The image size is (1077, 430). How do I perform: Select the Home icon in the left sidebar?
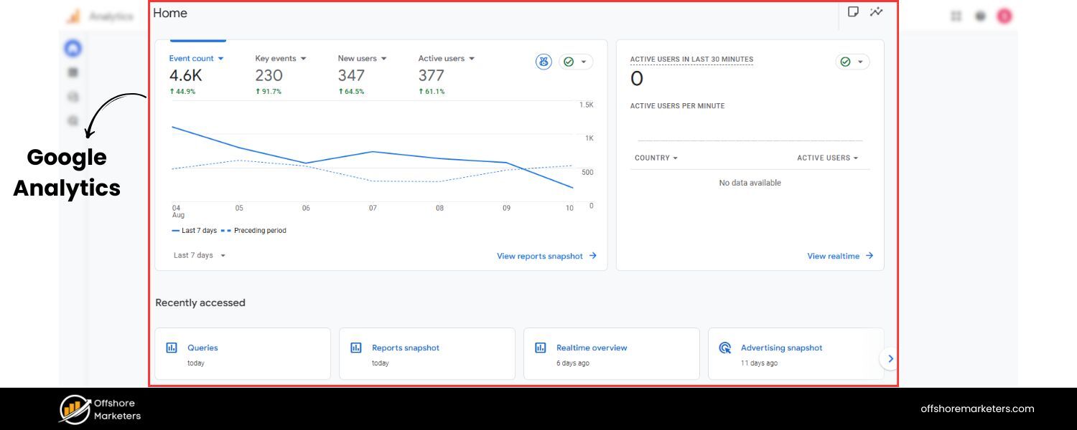72,47
